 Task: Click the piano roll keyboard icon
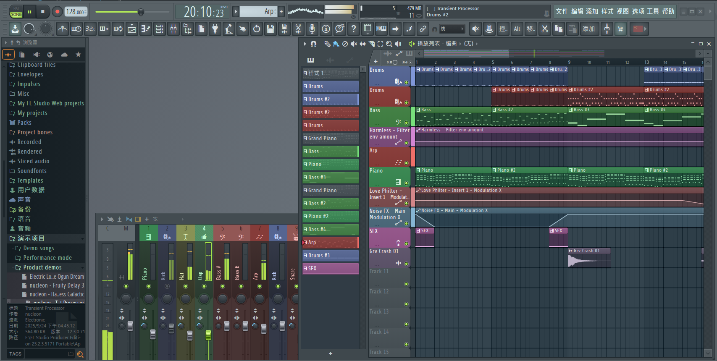381,29
